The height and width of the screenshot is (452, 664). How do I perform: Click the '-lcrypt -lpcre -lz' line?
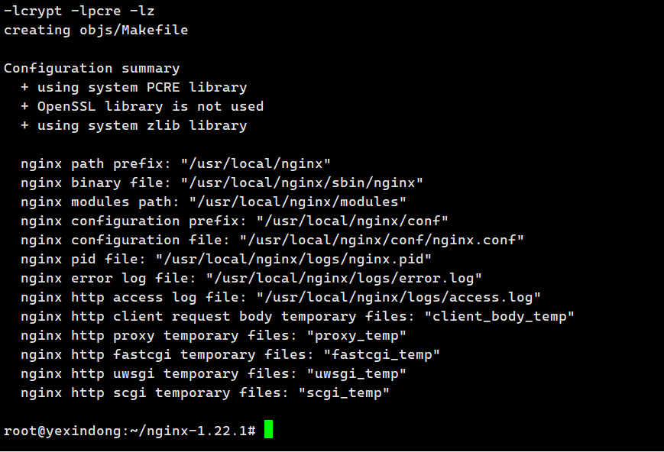(79, 11)
